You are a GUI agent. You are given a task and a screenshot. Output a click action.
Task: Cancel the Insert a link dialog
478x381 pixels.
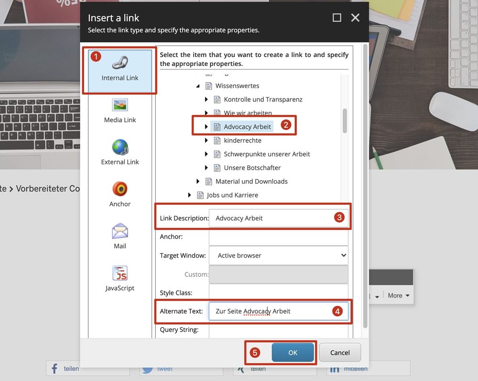(340, 352)
